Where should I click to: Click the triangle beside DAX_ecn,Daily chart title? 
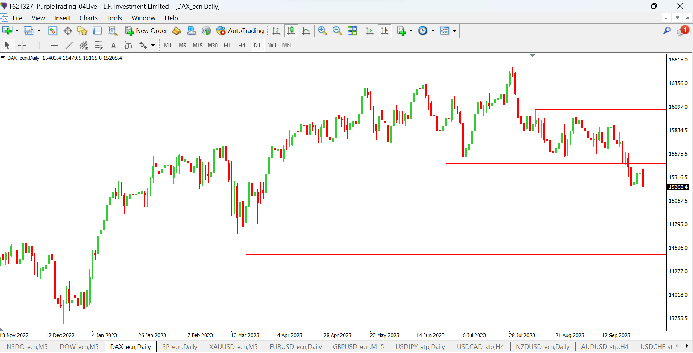point(3,58)
